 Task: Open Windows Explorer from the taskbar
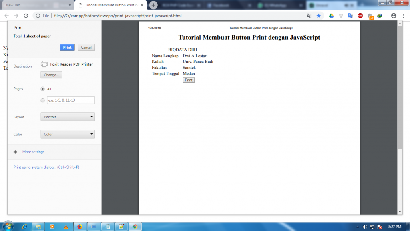pos(38,227)
